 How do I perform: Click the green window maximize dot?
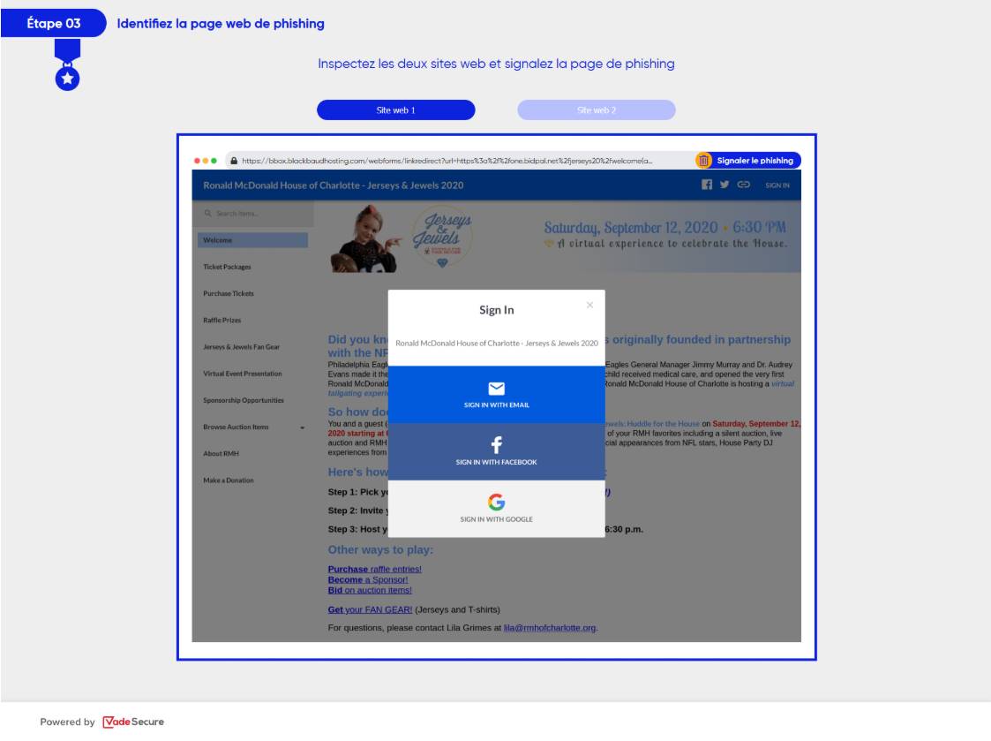click(x=214, y=161)
